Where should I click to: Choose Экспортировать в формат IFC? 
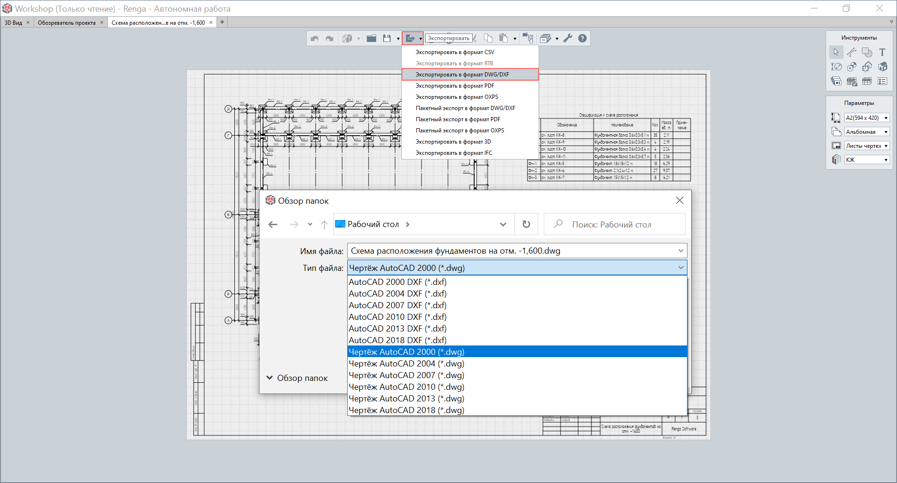tap(470, 153)
